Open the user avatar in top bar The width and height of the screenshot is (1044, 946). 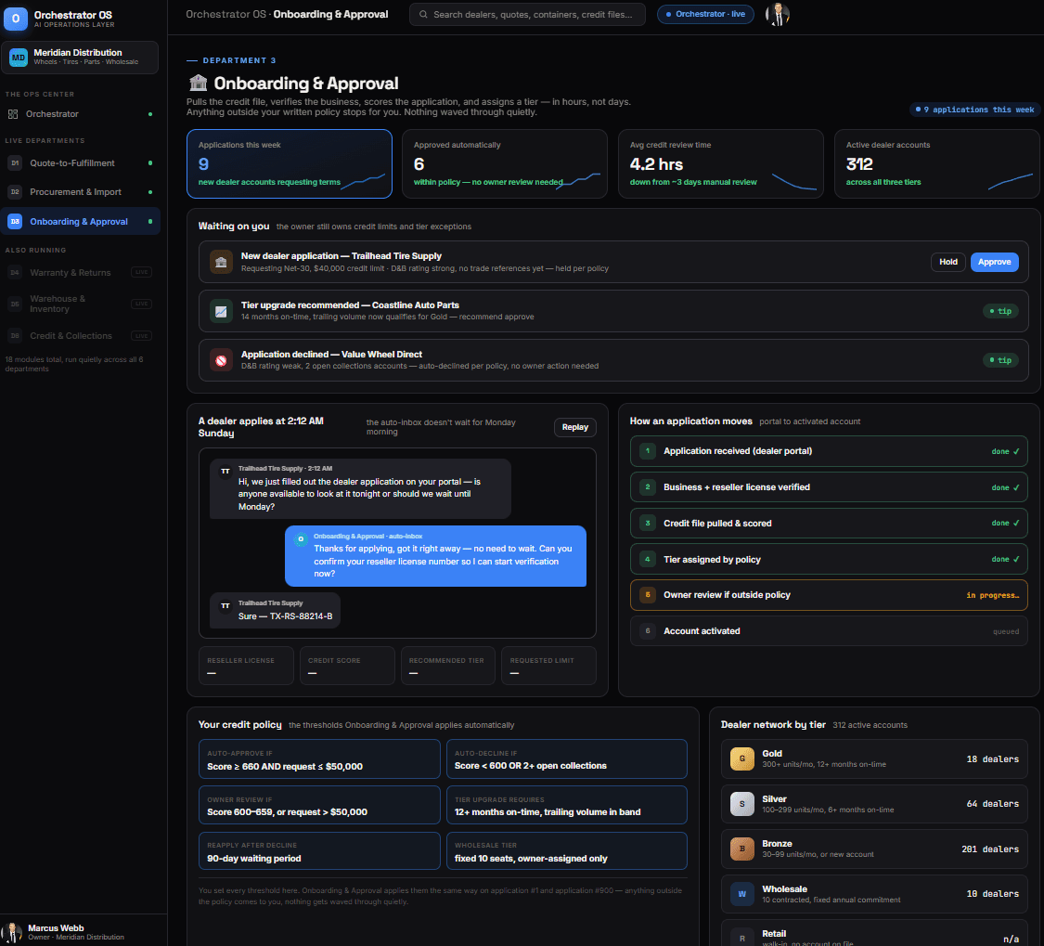(777, 14)
